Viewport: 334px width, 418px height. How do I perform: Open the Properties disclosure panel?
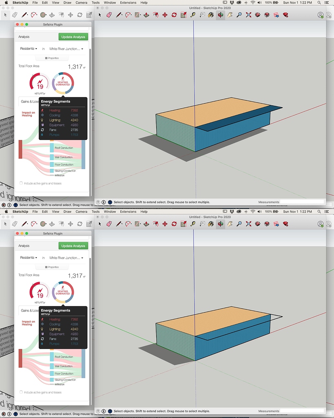coord(52,58)
